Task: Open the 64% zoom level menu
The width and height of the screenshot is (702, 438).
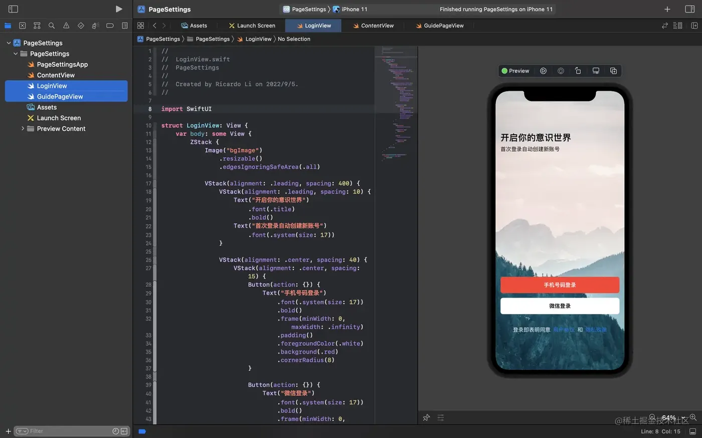Action: 673,417
